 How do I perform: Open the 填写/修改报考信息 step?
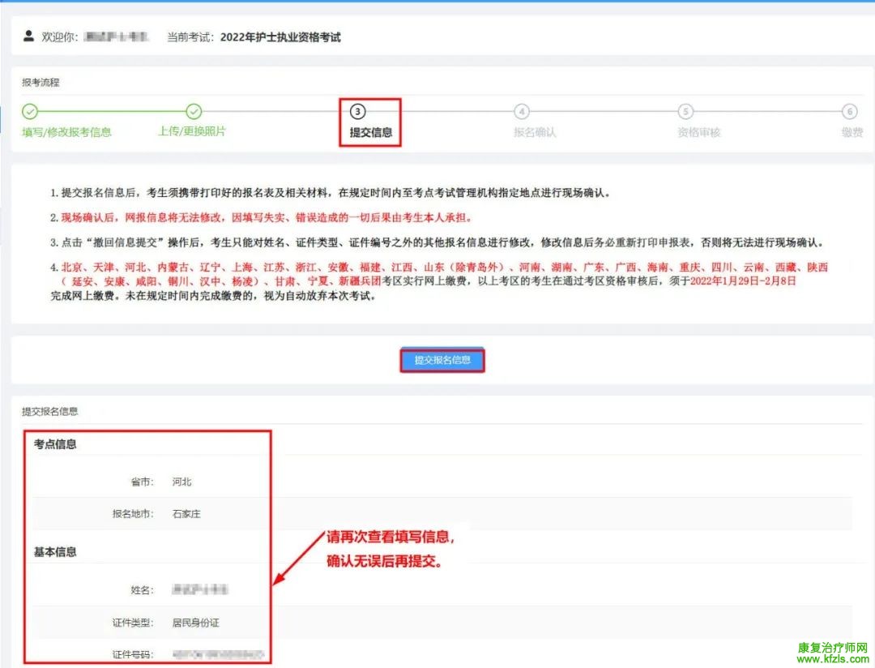(66, 132)
